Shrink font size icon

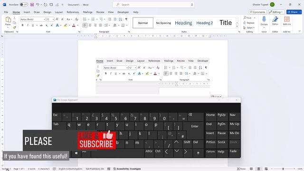click(x=62, y=19)
